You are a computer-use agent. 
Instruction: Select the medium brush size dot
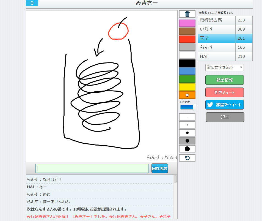pyautogui.click(x=187, y=133)
